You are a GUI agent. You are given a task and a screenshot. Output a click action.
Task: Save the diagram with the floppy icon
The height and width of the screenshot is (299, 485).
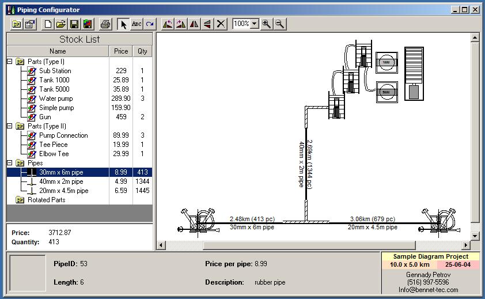pyautogui.click(x=74, y=24)
